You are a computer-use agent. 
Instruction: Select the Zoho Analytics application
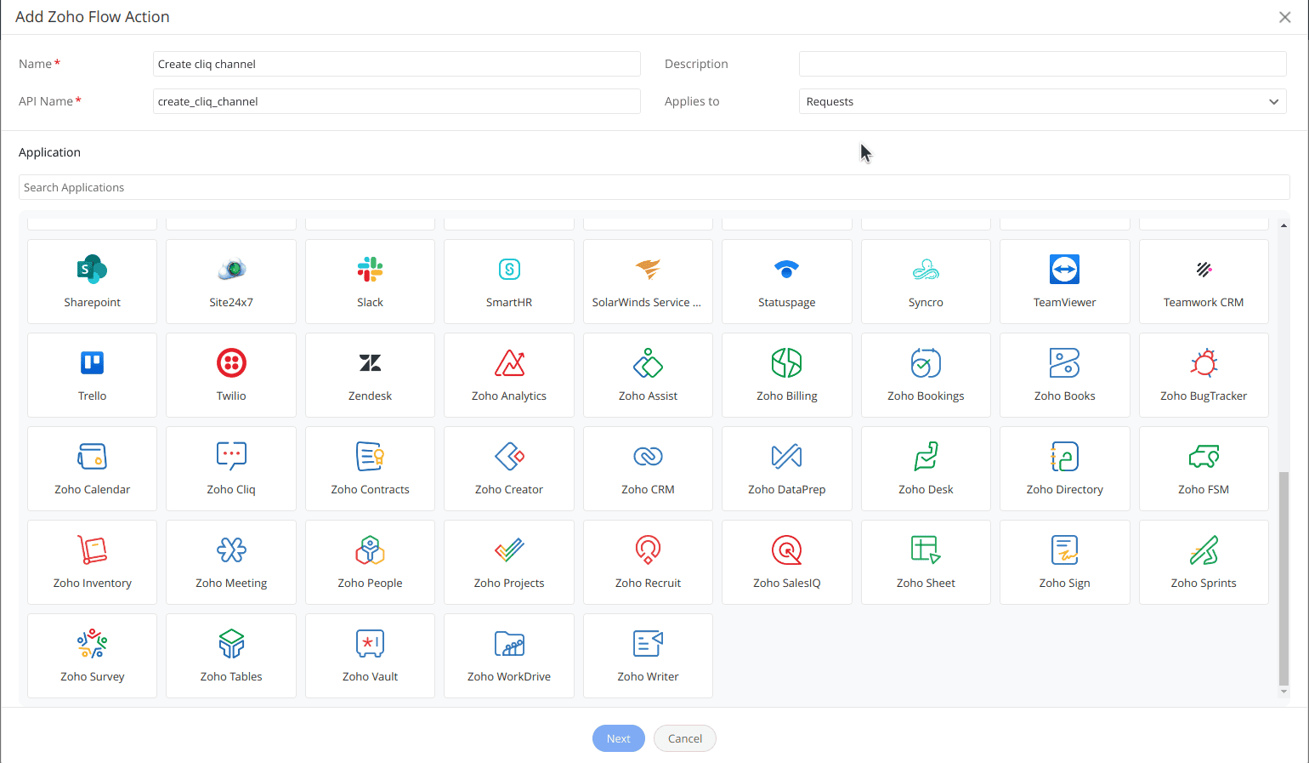coord(509,375)
